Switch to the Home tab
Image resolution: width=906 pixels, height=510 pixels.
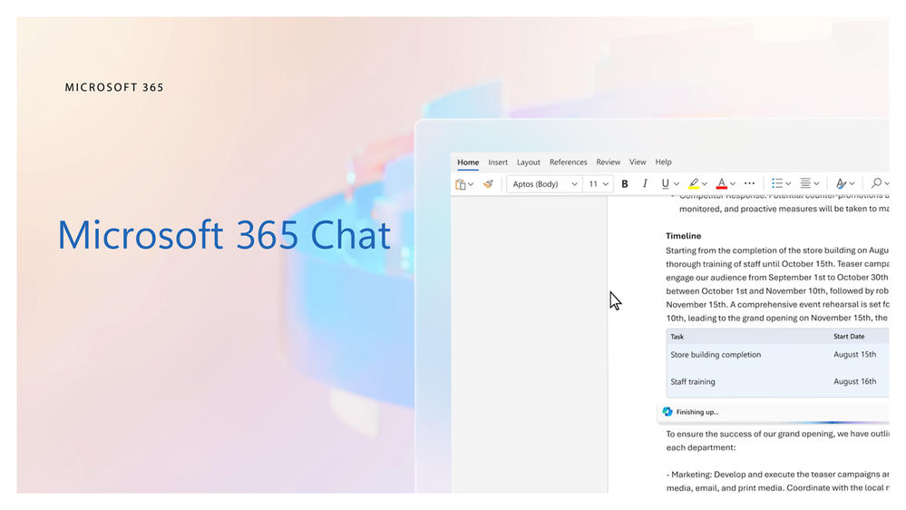click(468, 162)
